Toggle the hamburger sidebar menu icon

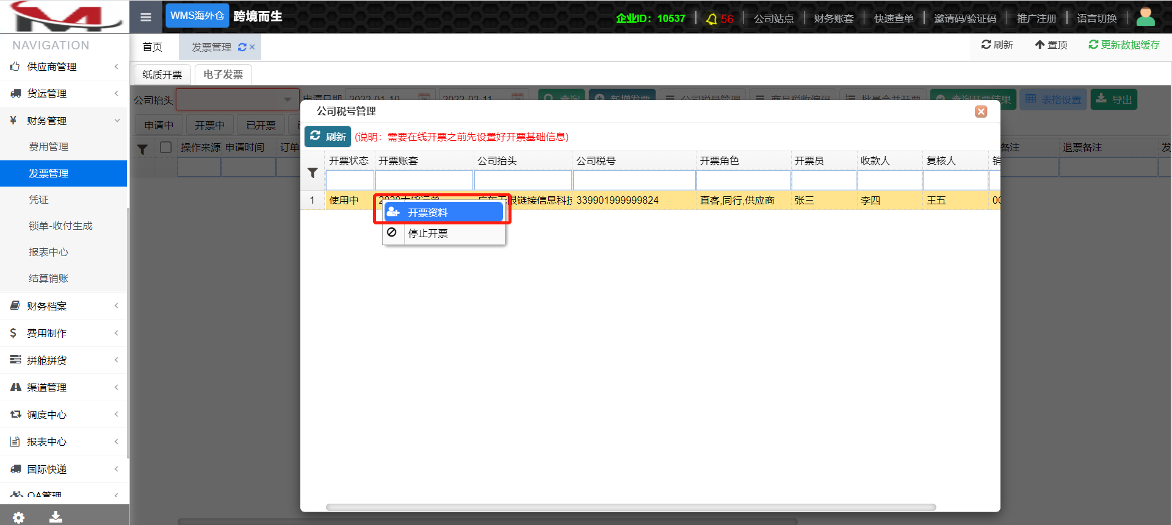pyautogui.click(x=146, y=17)
